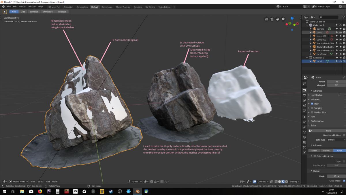
Task: Select the Subtract selection mode button
Action: click(x=34, y=12)
